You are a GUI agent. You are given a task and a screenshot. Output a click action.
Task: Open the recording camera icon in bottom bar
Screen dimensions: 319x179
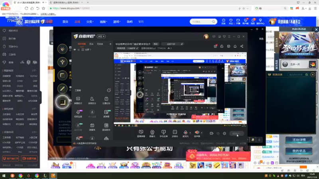pos(211,133)
